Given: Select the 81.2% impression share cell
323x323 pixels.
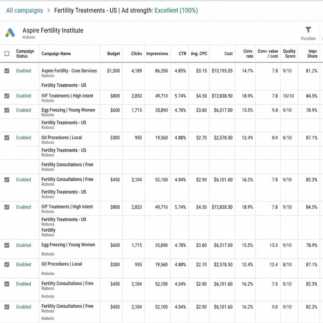Looking at the screenshot, I should [312, 71].
